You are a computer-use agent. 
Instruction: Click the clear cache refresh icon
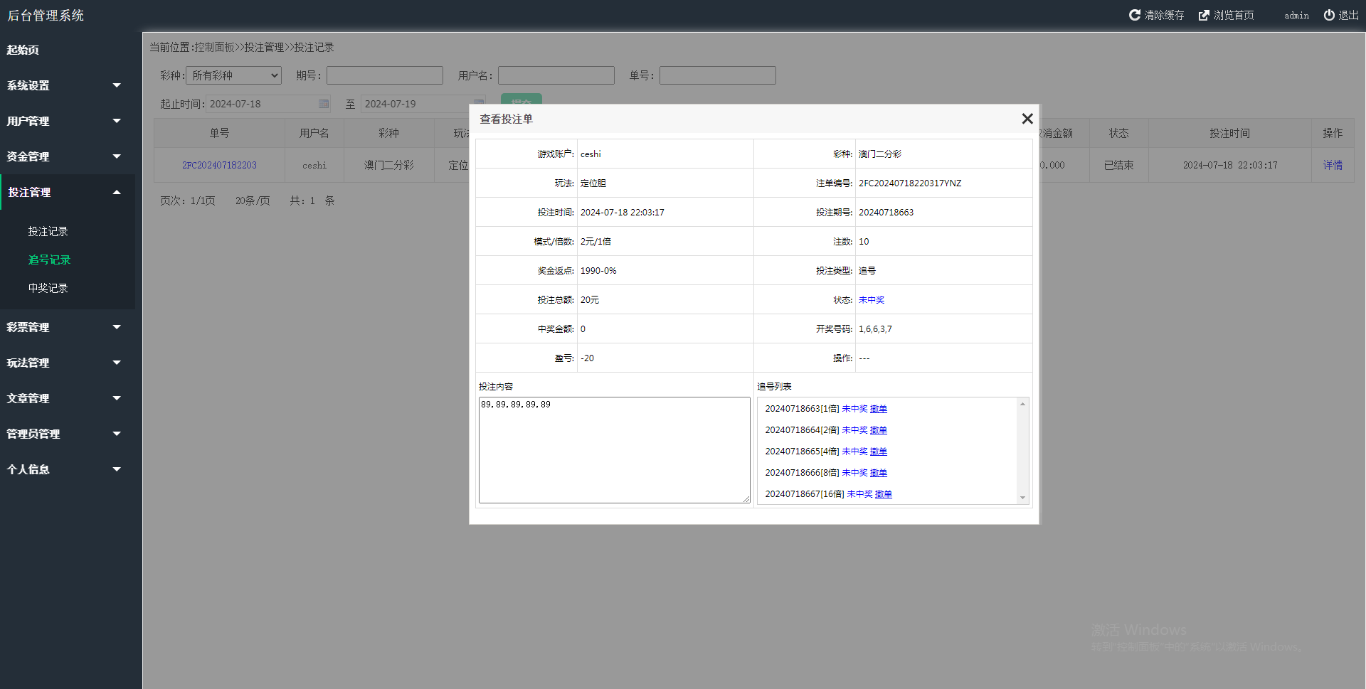(x=1135, y=15)
